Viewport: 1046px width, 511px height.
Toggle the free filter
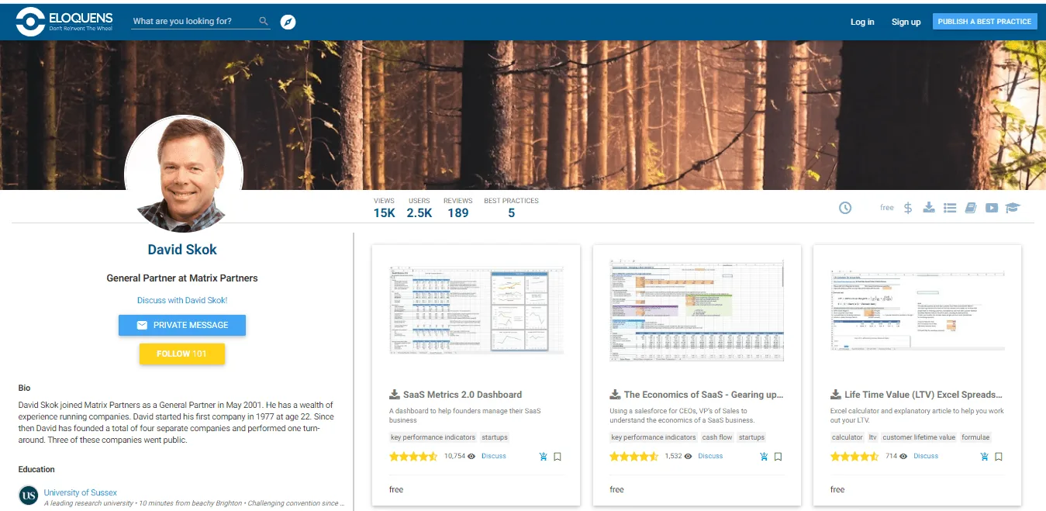point(887,208)
